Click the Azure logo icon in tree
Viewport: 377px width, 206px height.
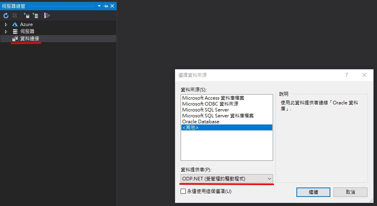tap(15, 24)
